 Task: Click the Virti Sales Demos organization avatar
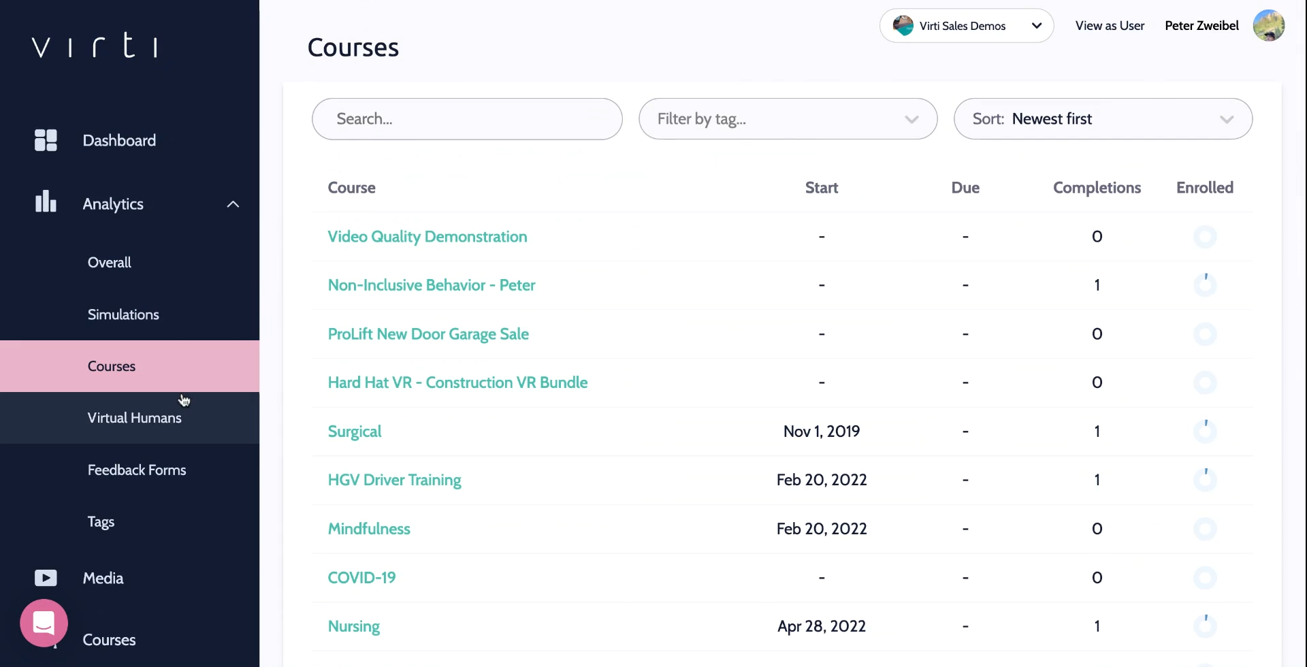click(903, 26)
